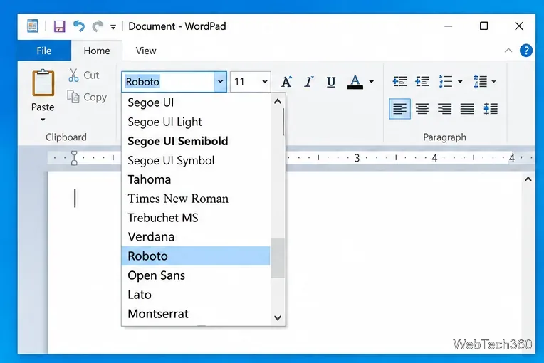Click the Paste clipboard icon
The image size is (544, 363).
[x=43, y=83]
